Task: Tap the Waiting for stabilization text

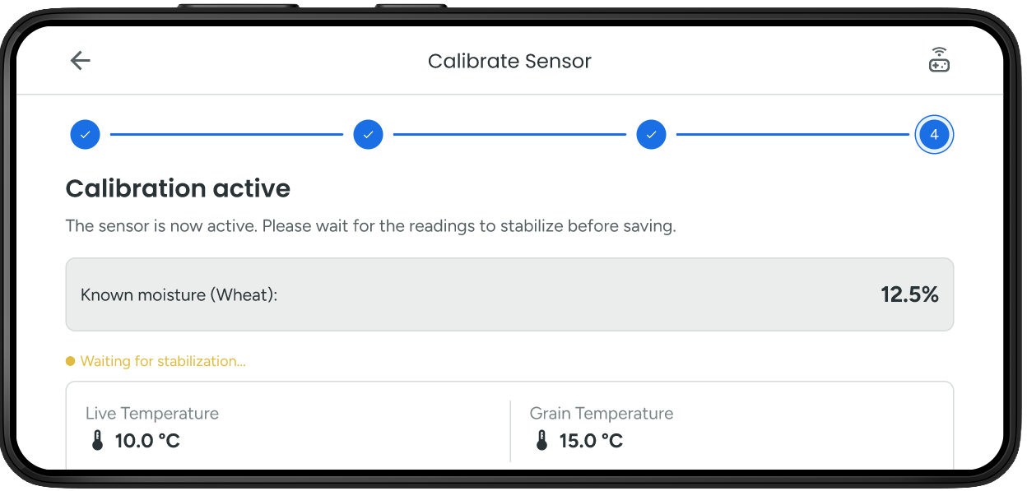Action: [163, 361]
